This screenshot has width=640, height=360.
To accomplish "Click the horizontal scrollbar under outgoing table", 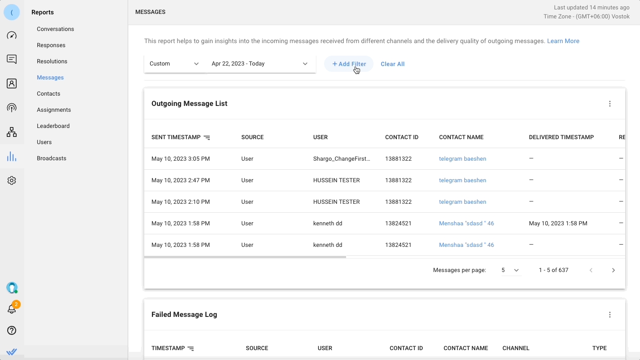I will click(x=245, y=257).
